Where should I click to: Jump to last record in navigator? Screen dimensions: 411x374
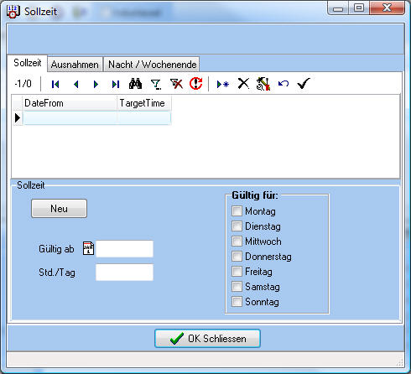[x=116, y=84]
